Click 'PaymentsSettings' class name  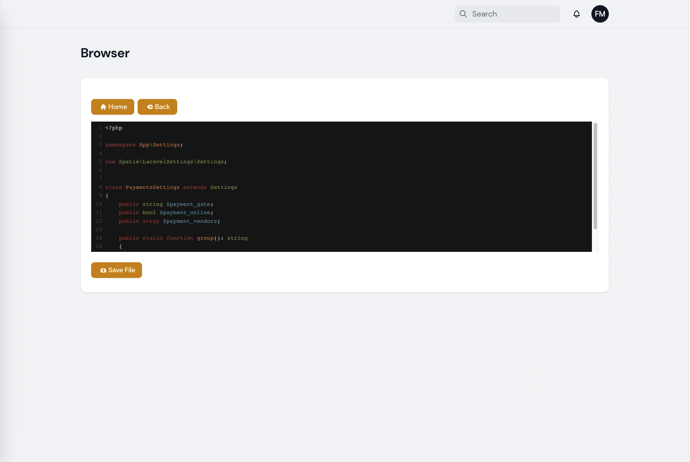click(x=152, y=188)
